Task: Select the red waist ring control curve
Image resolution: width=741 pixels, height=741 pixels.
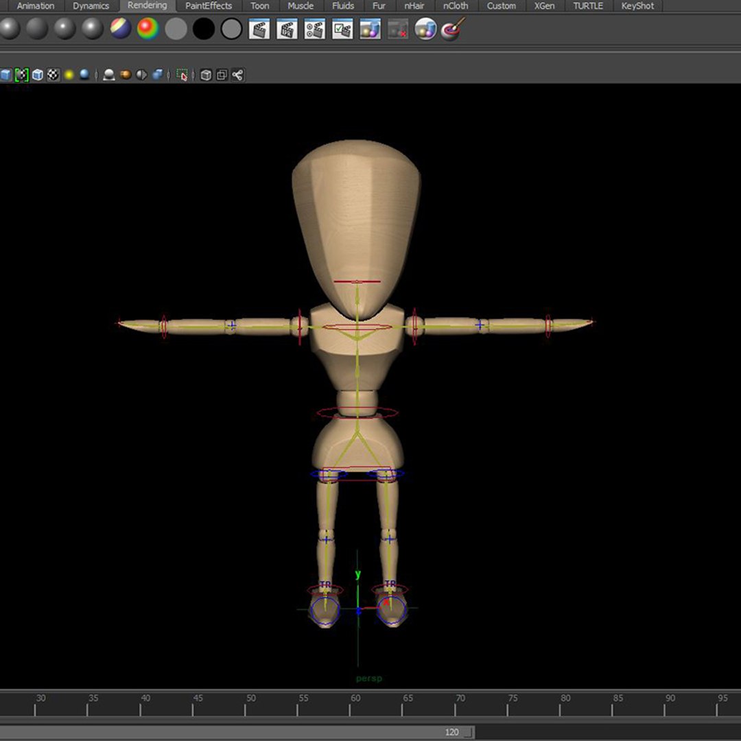Action: (357, 412)
